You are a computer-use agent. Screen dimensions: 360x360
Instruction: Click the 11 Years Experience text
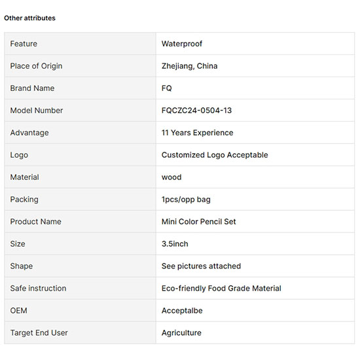click(x=197, y=133)
